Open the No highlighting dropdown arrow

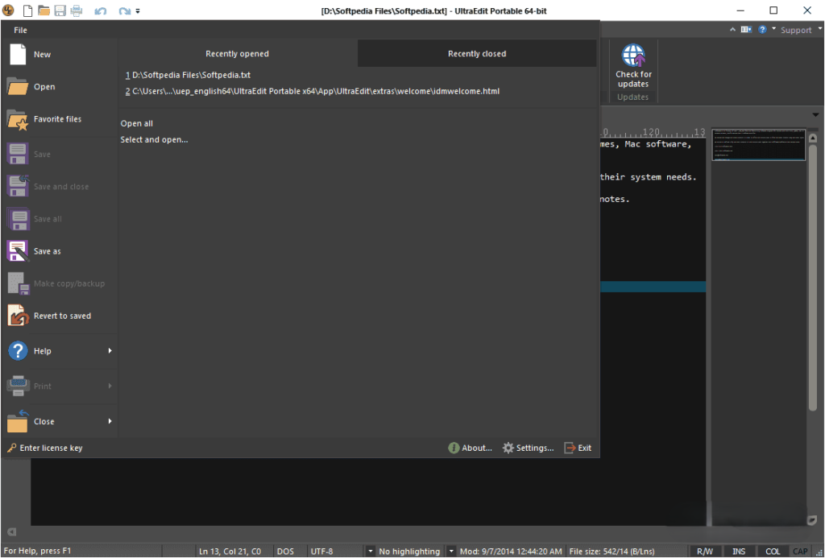[x=451, y=552]
